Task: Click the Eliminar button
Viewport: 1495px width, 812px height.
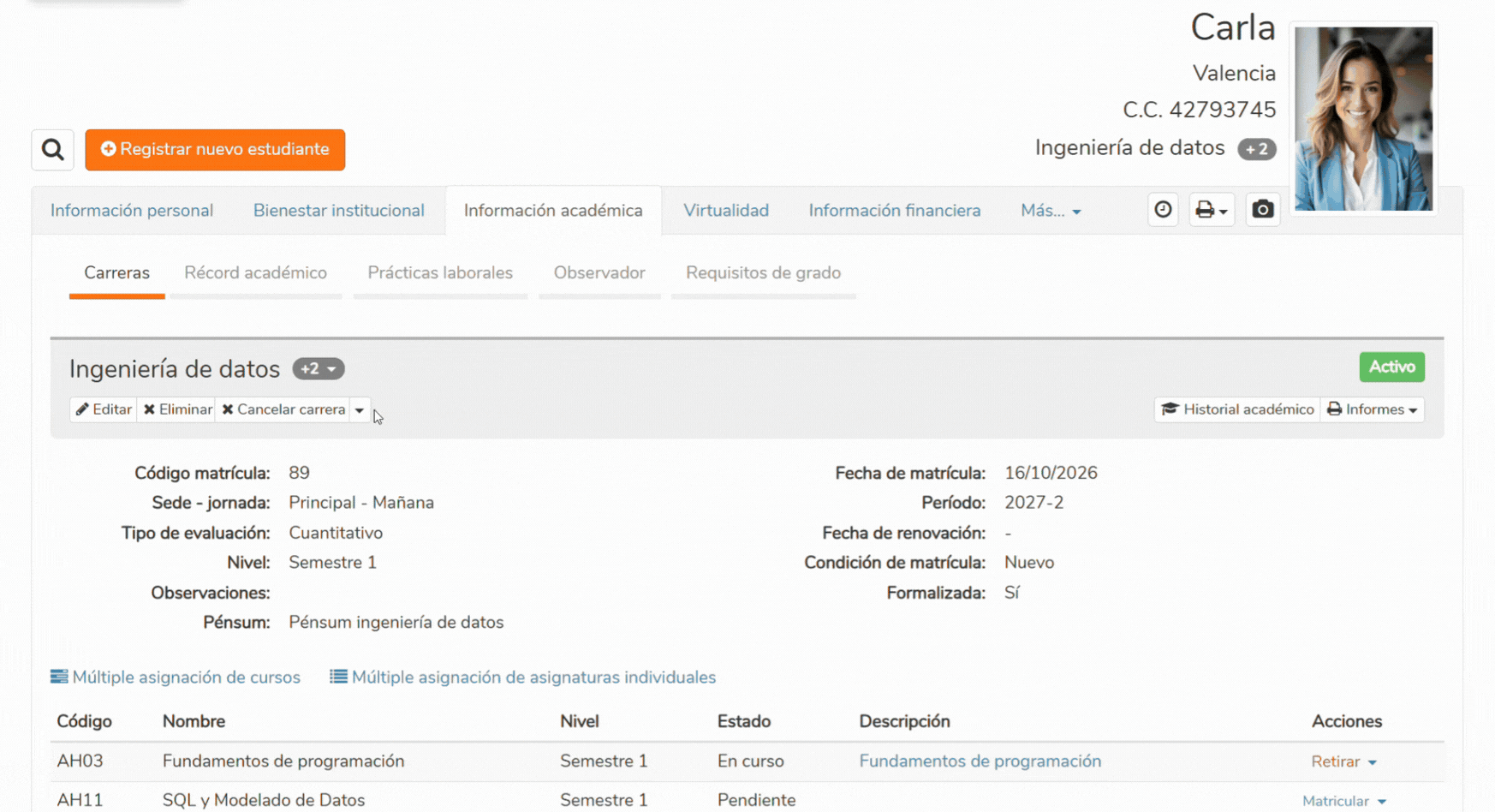Action: pyautogui.click(x=177, y=409)
